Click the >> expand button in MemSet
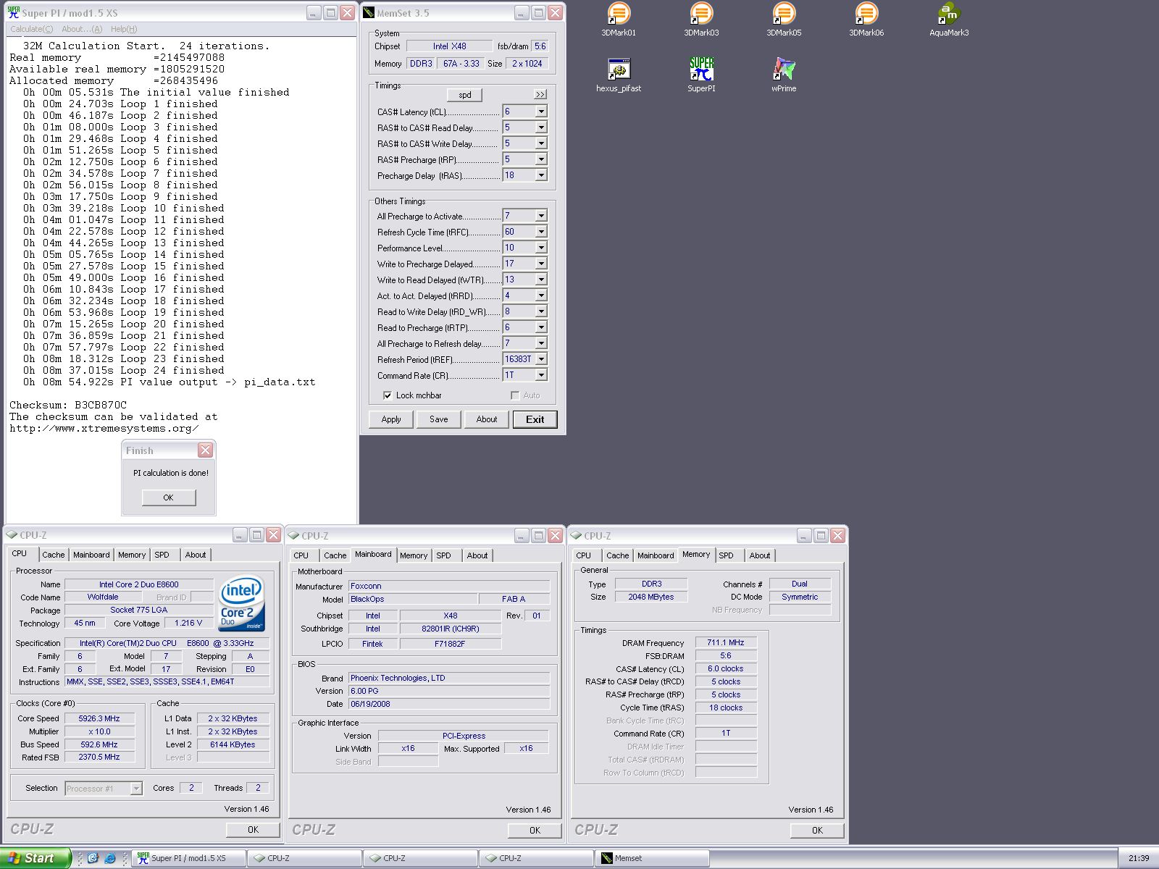The width and height of the screenshot is (1159, 869). coord(540,95)
